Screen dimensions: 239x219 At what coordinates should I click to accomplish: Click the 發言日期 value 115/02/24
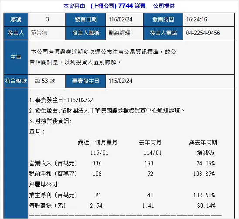[x=120, y=19]
